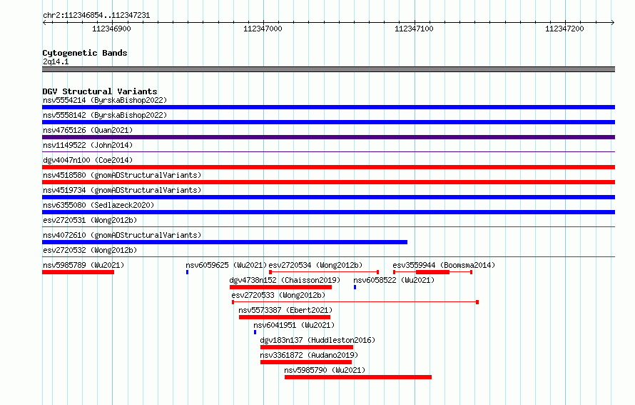The image size is (635, 405).
Task: Click the red bar of dgv4738n152
Action: tap(280, 287)
